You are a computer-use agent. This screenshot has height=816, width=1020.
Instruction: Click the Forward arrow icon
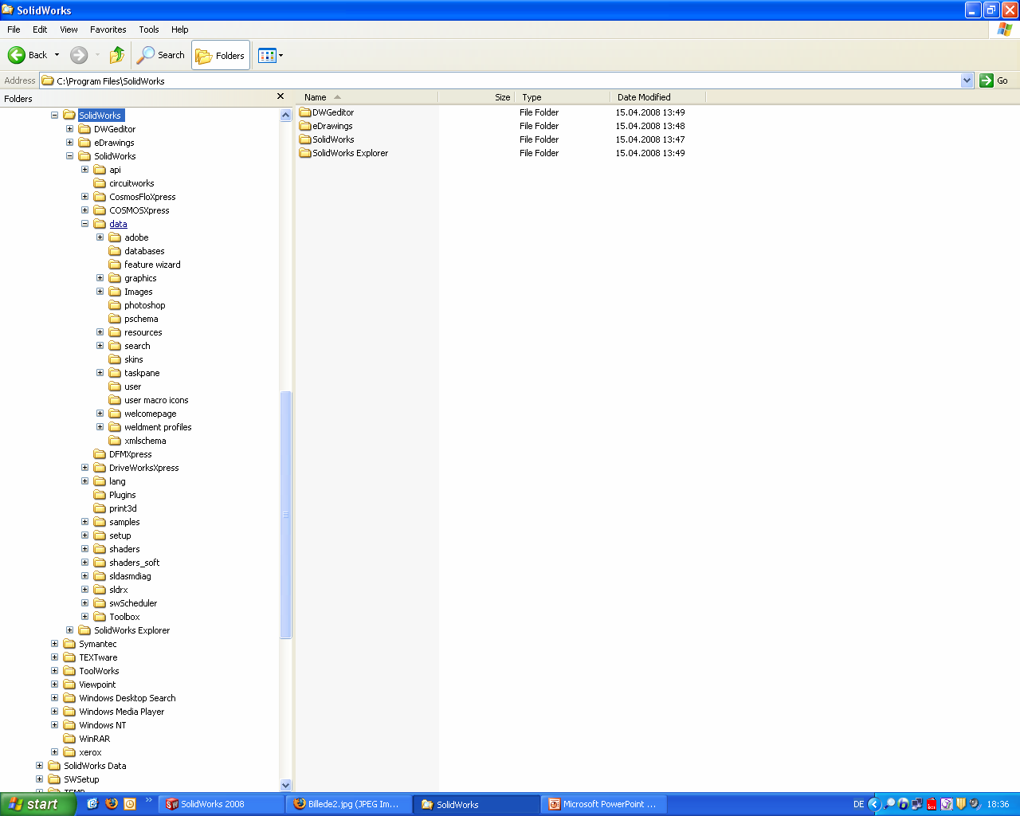(x=79, y=55)
